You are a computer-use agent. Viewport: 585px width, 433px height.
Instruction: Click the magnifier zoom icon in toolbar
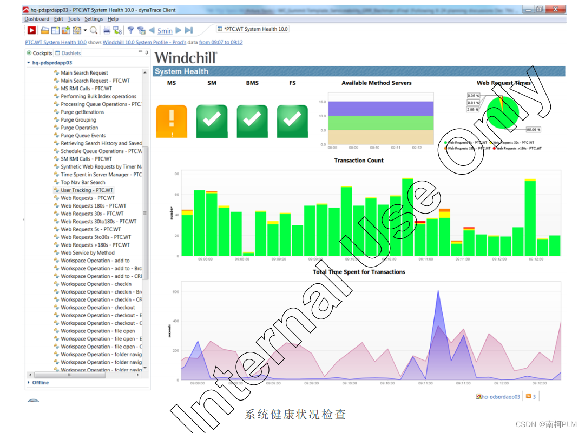[x=94, y=31]
